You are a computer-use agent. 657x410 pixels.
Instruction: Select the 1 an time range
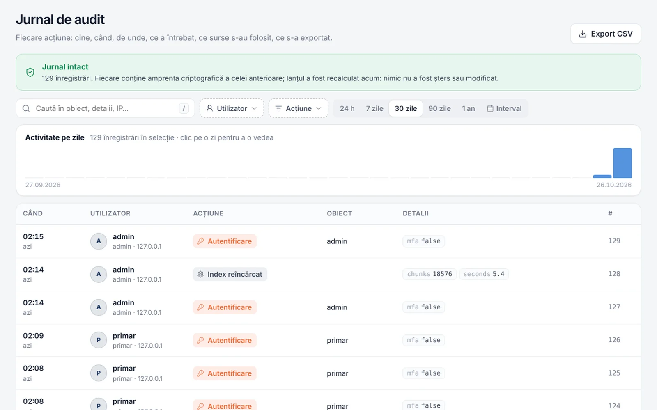(469, 108)
